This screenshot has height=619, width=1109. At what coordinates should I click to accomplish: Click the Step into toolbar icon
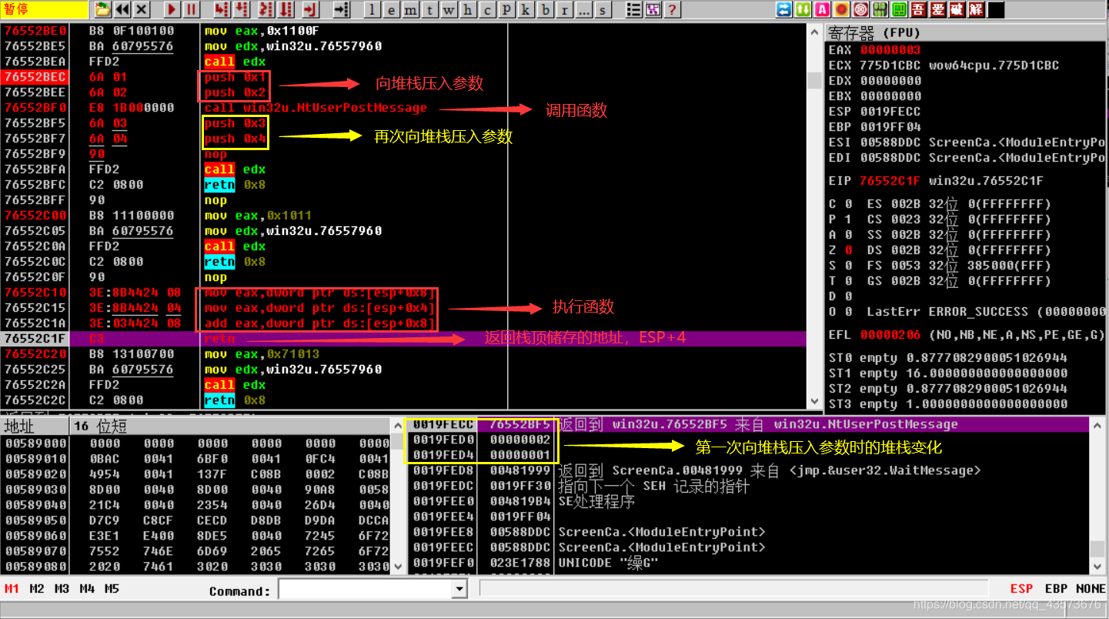pyautogui.click(x=222, y=10)
